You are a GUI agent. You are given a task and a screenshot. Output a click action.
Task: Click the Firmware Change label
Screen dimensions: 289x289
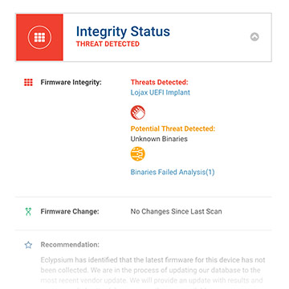point(70,212)
